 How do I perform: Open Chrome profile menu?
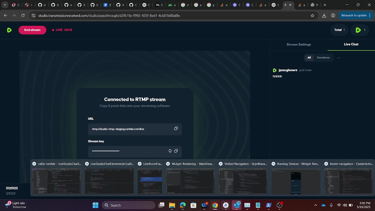[333, 16]
